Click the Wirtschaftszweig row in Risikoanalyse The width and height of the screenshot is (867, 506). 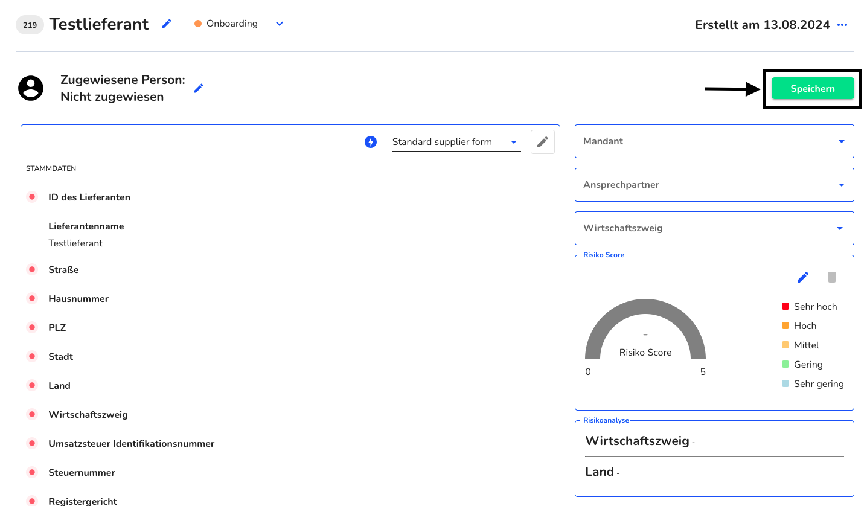(x=714, y=441)
